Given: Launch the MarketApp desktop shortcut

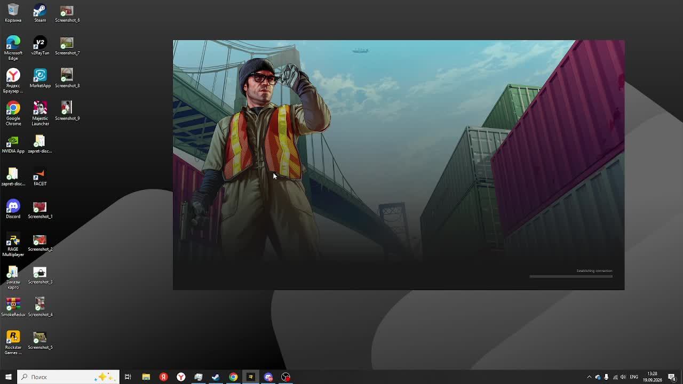Looking at the screenshot, I should coord(40,78).
